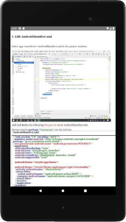Select the Gradle Scripts tree item
This screenshot has width=126, height=222.
[20, 72]
